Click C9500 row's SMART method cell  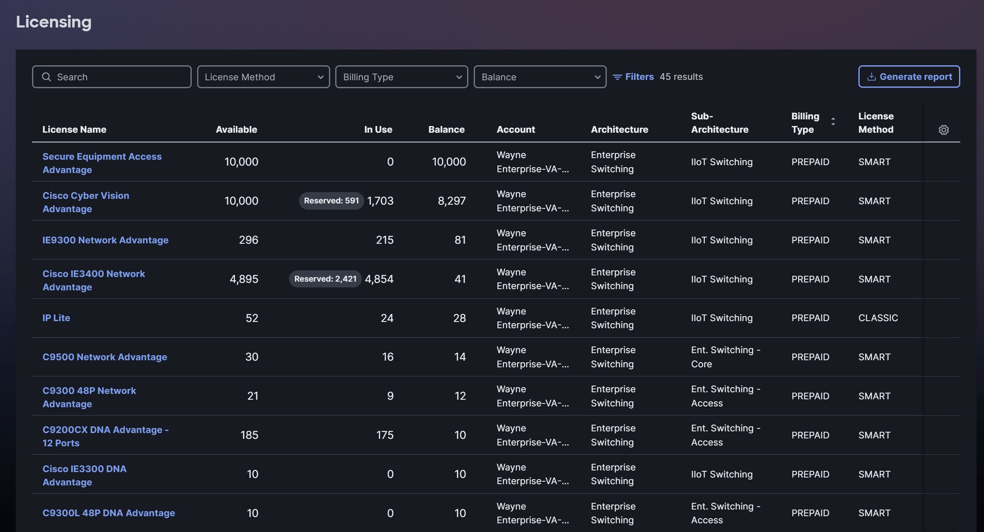coord(874,357)
